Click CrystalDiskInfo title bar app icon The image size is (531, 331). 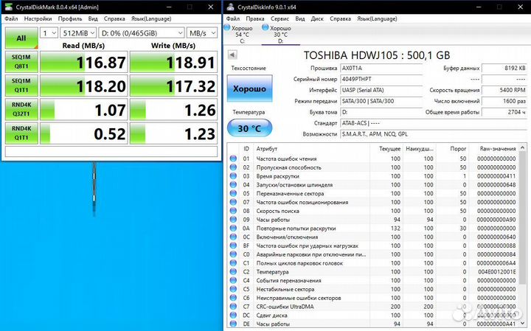coord(231,7)
